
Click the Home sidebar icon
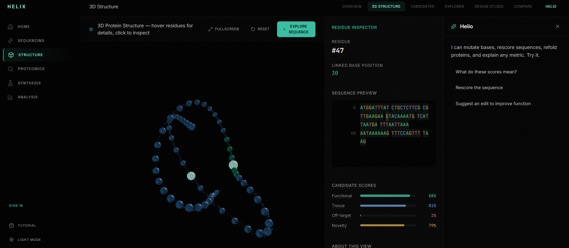[10, 27]
